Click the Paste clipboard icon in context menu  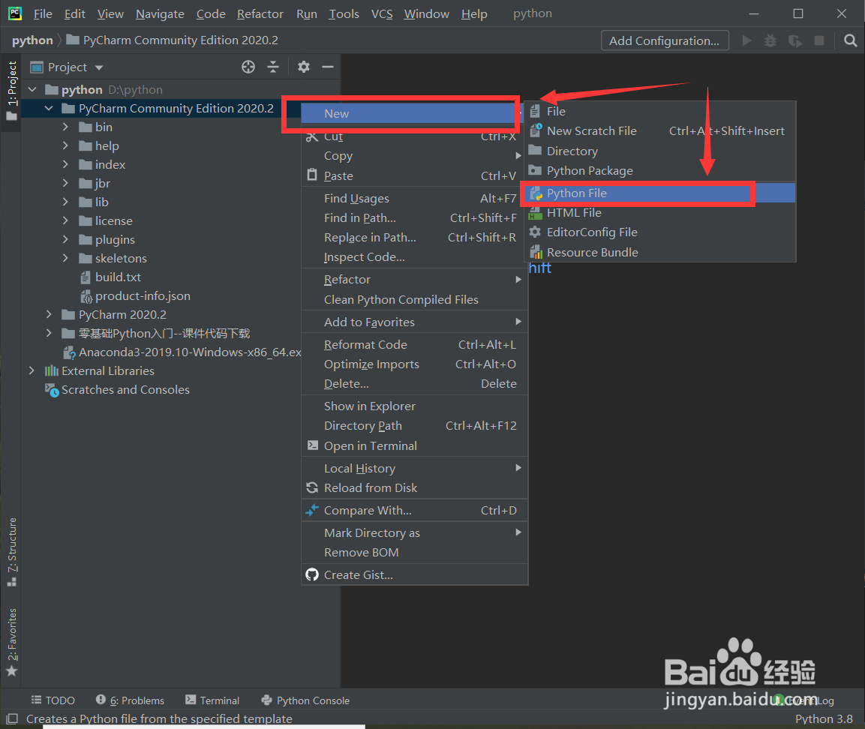312,175
